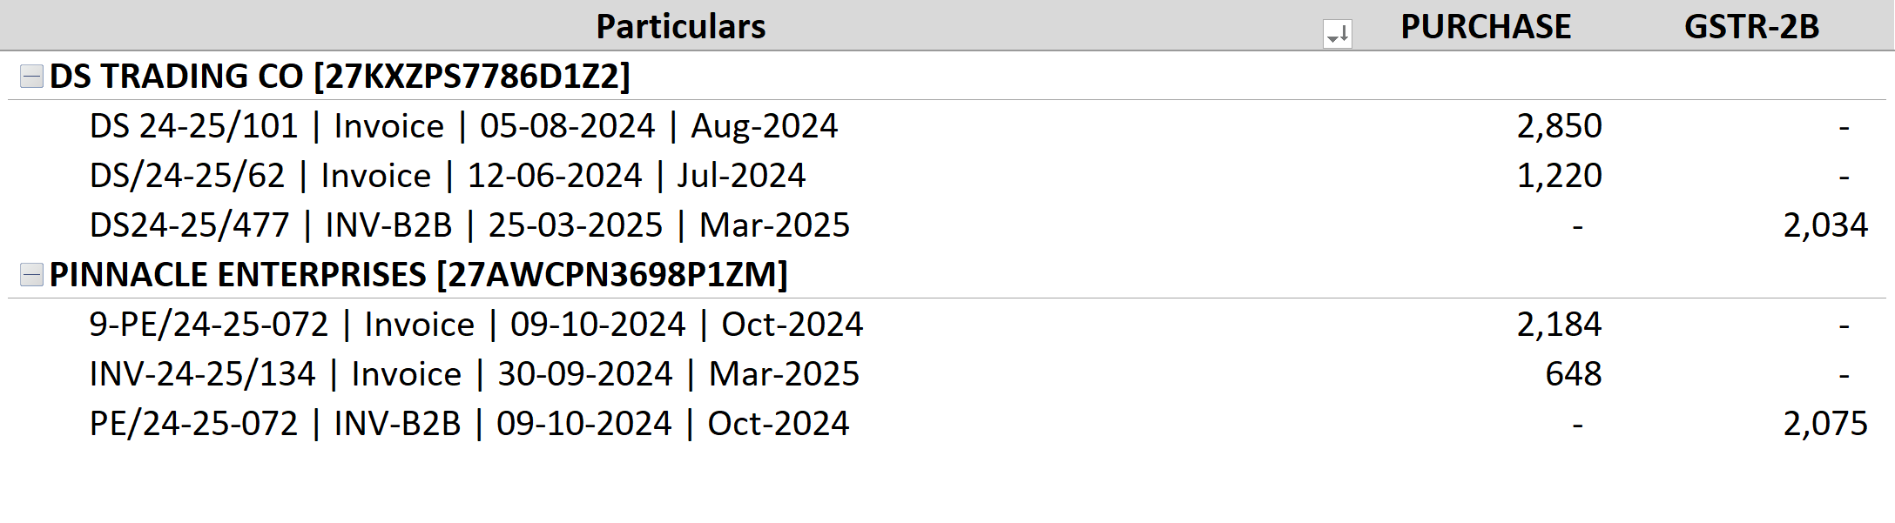Click the purchase amount 2,850 cell

pyautogui.click(x=1559, y=126)
